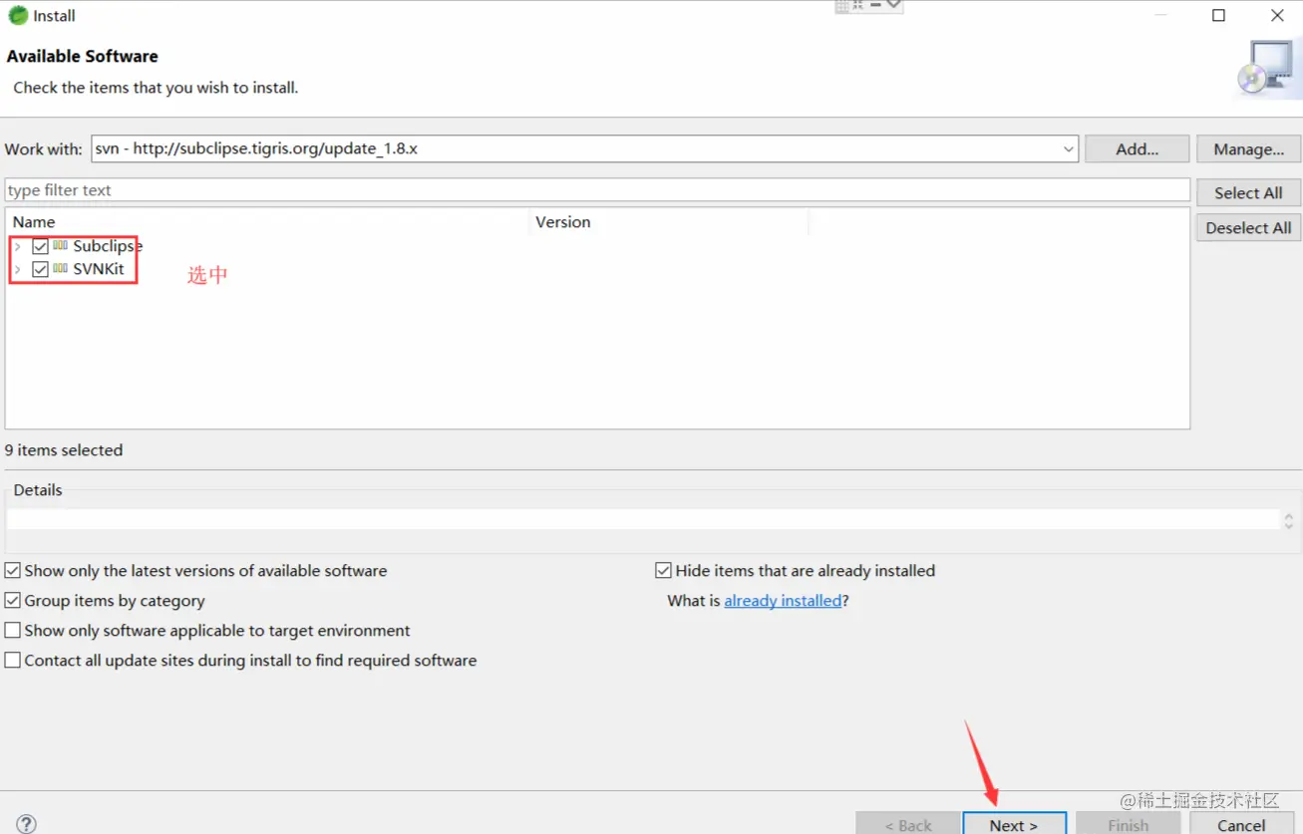Image resolution: width=1303 pixels, height=834 pixels.
Task: Enable Show only software applicable to target environment
Action: 13,631
